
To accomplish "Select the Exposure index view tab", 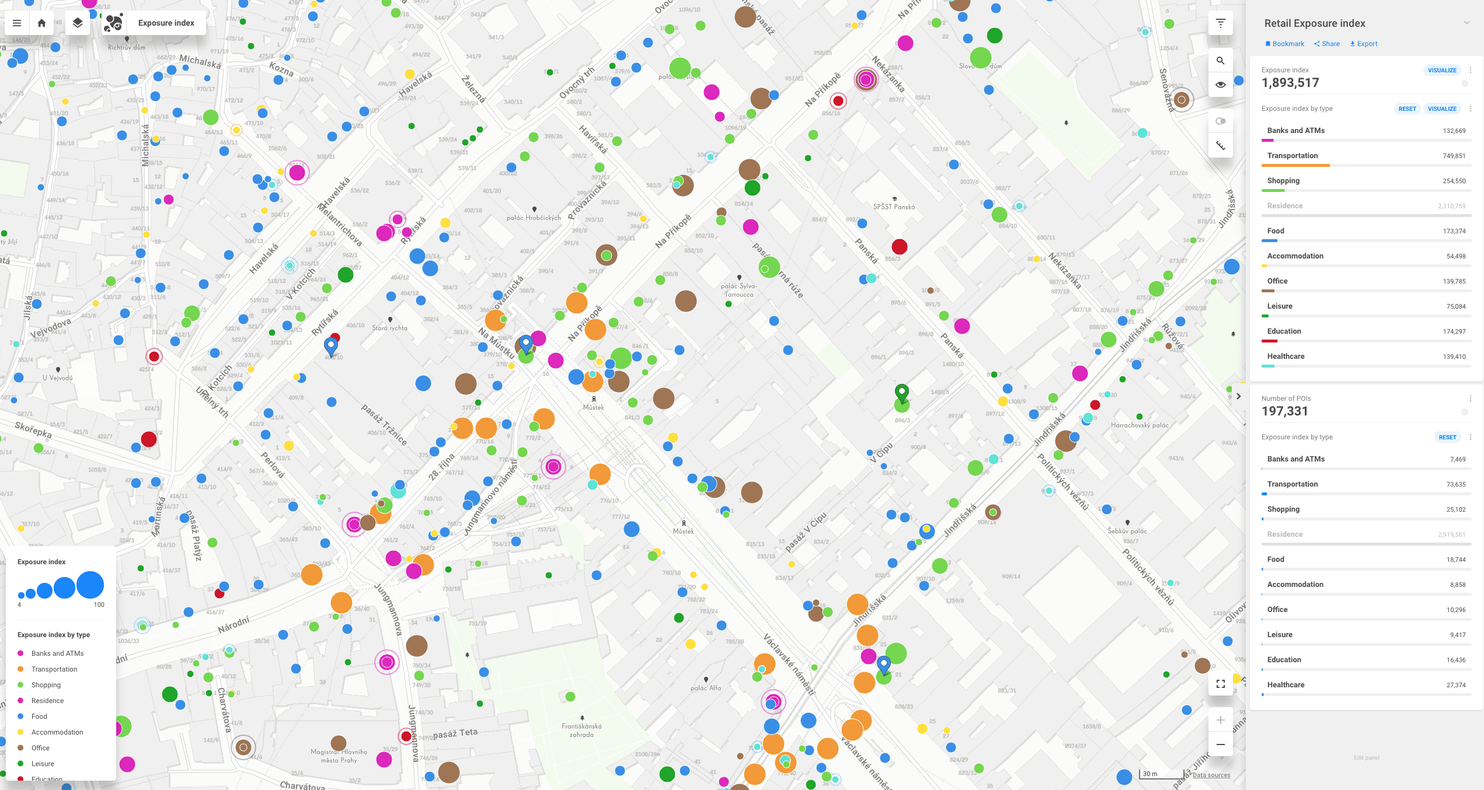I will pos(166,23).
